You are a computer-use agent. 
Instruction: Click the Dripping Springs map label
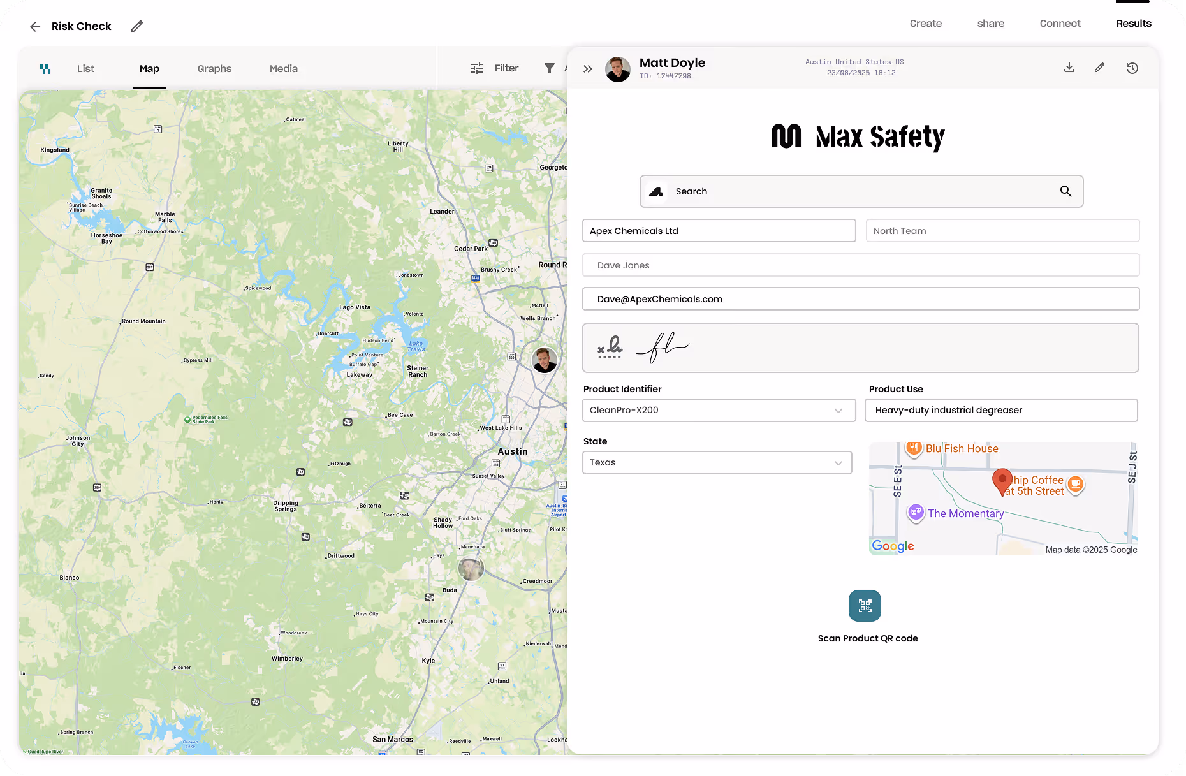tap(286, 506)
